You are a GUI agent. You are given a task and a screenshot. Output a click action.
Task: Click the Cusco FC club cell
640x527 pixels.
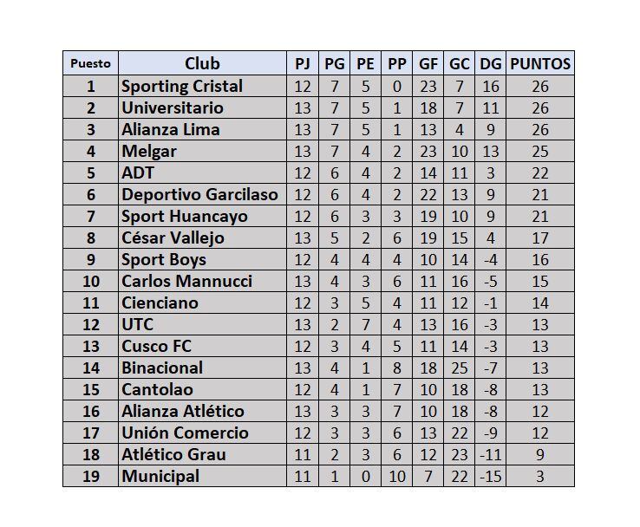point(157,346)
